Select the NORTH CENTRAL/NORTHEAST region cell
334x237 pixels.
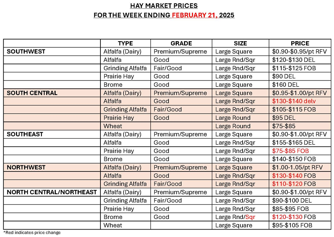click(x=52, y=192)
